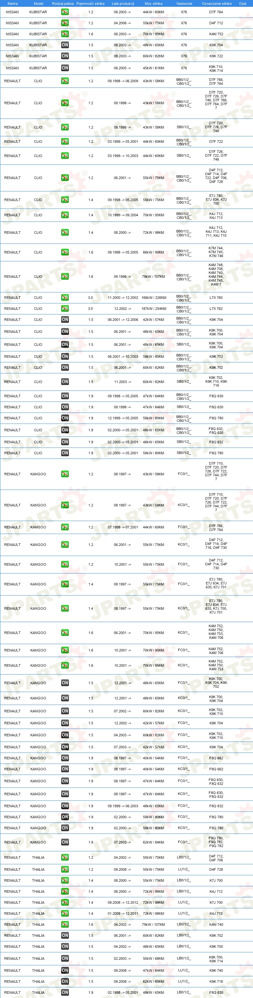Viewport: 253px width, 998px height.
Task: Select the engine code text L7X 762
Action: (x=216, y=309)
